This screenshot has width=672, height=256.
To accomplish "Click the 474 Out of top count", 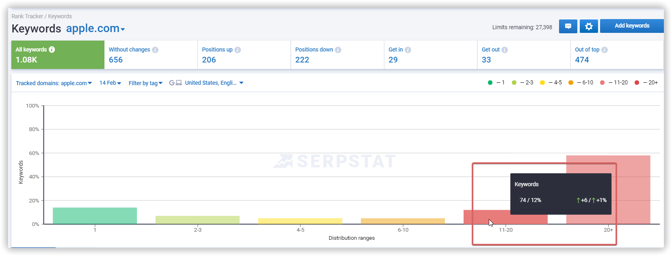I will click(x=582, y=60).
